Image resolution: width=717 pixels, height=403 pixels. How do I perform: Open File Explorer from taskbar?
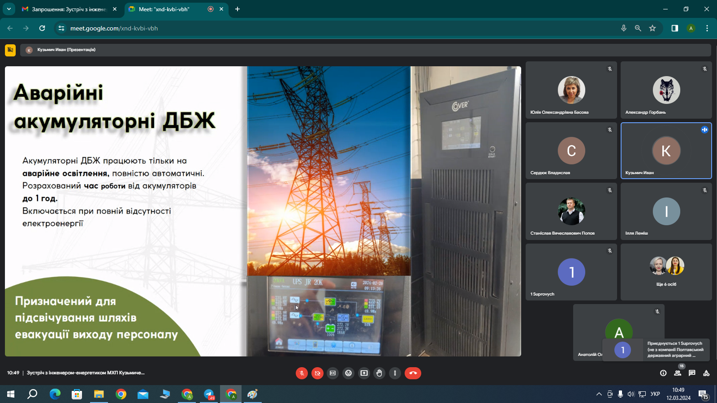pyautogui.click(x=99, y=394)
